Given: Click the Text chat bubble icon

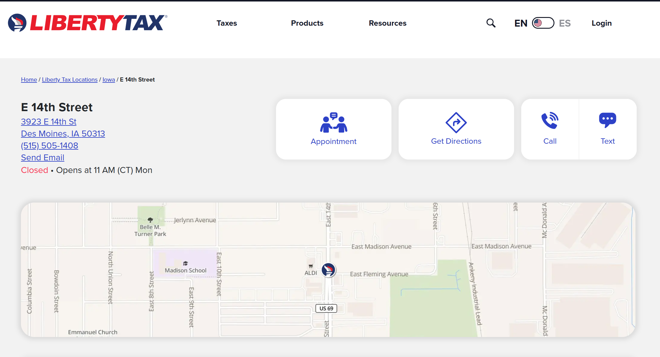Looking at the screenshot, I should pos(607,120).
